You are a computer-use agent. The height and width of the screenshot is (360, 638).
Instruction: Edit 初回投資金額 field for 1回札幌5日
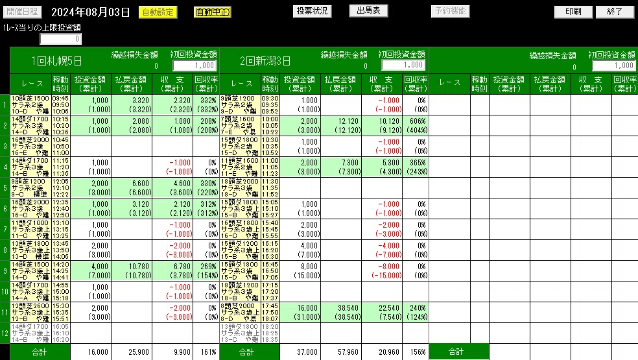coord(195,65)
